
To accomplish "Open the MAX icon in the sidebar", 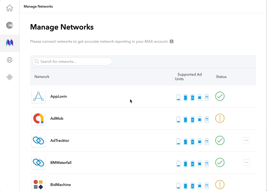I will pyautogui.click(x=10, y=43).
